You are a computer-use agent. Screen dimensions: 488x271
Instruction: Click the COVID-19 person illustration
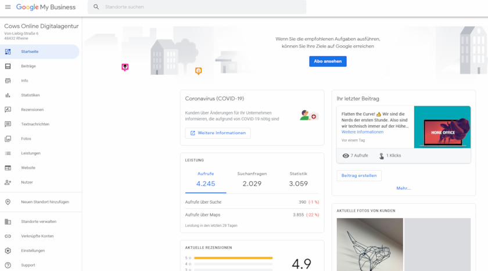(309, 115)
